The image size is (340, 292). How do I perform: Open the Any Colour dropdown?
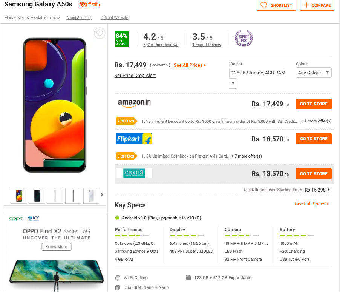pyautogui.click(x=314, y=73)
